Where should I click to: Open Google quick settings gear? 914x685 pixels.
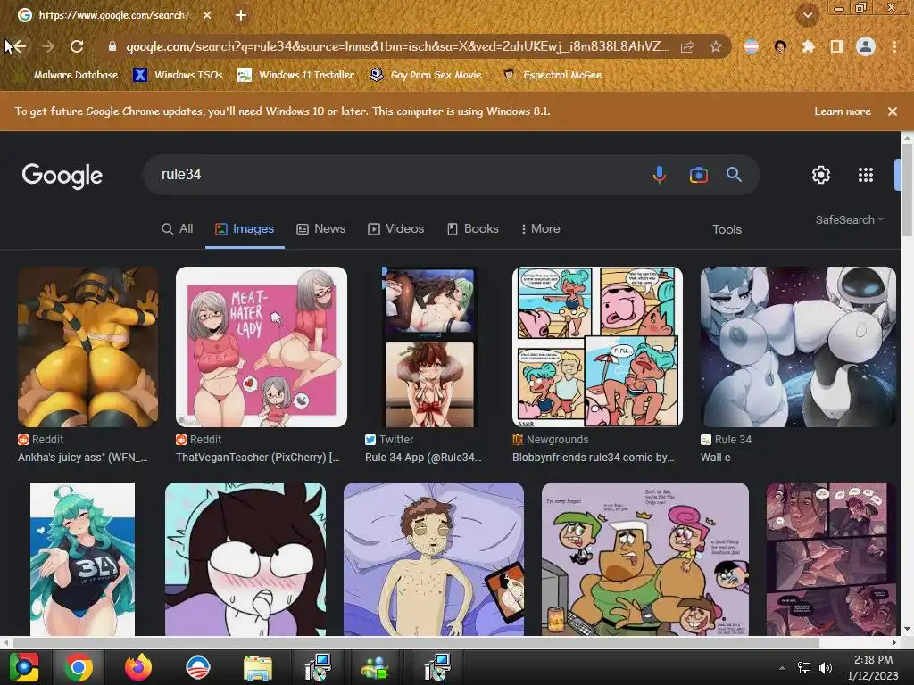821,175
